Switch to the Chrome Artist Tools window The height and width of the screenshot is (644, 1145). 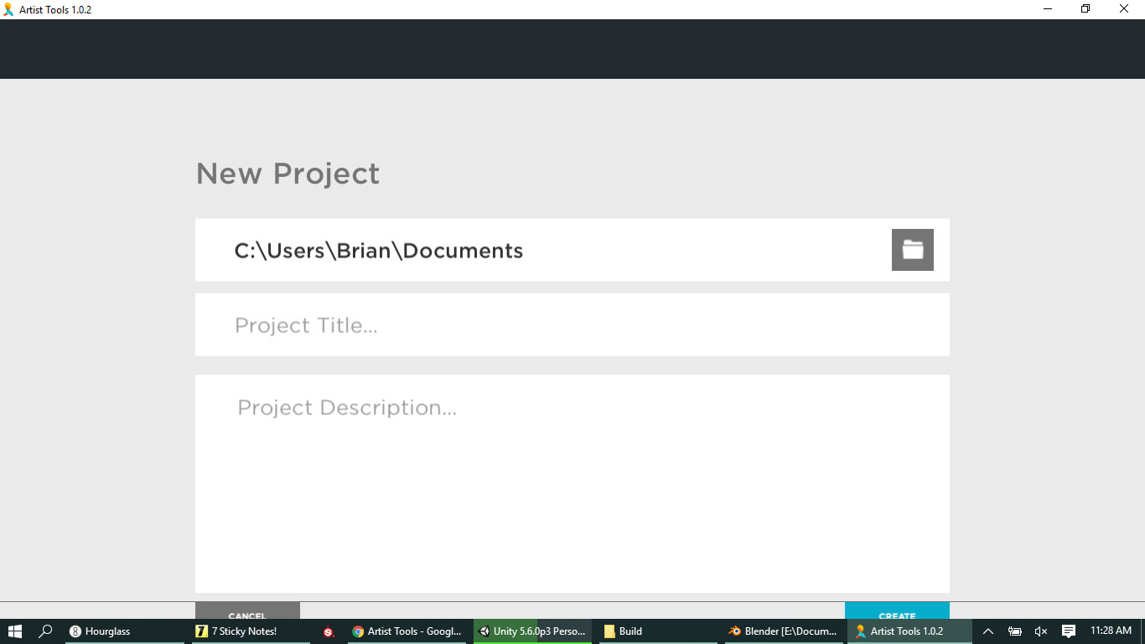(x=407, y=631)
